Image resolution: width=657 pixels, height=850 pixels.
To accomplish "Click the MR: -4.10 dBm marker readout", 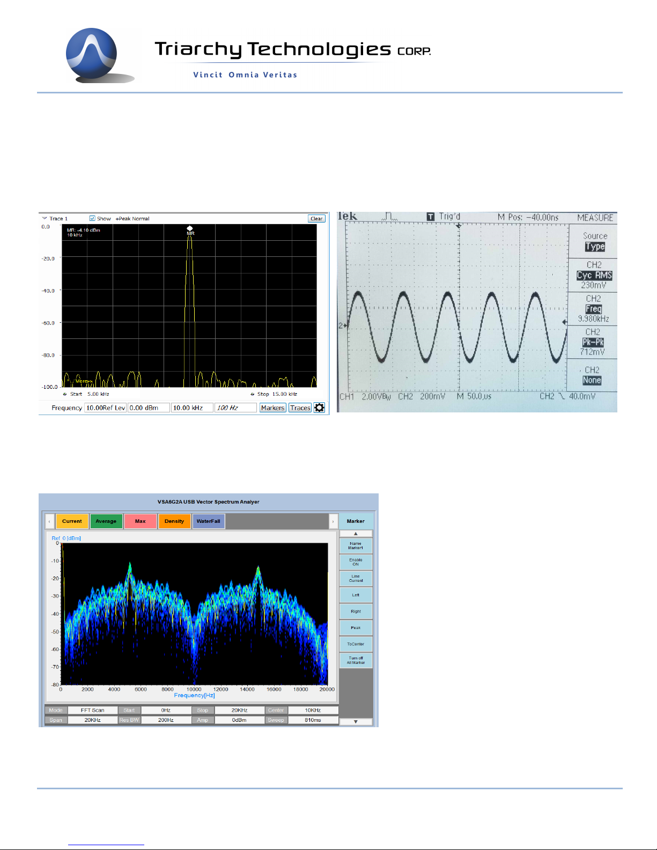I will pos(84,230).
